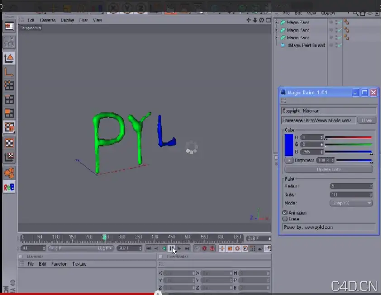This screenshot has width=381, height=295.
Task: Switch to Polygons mode icon
Action: click(x=9, y=113)
